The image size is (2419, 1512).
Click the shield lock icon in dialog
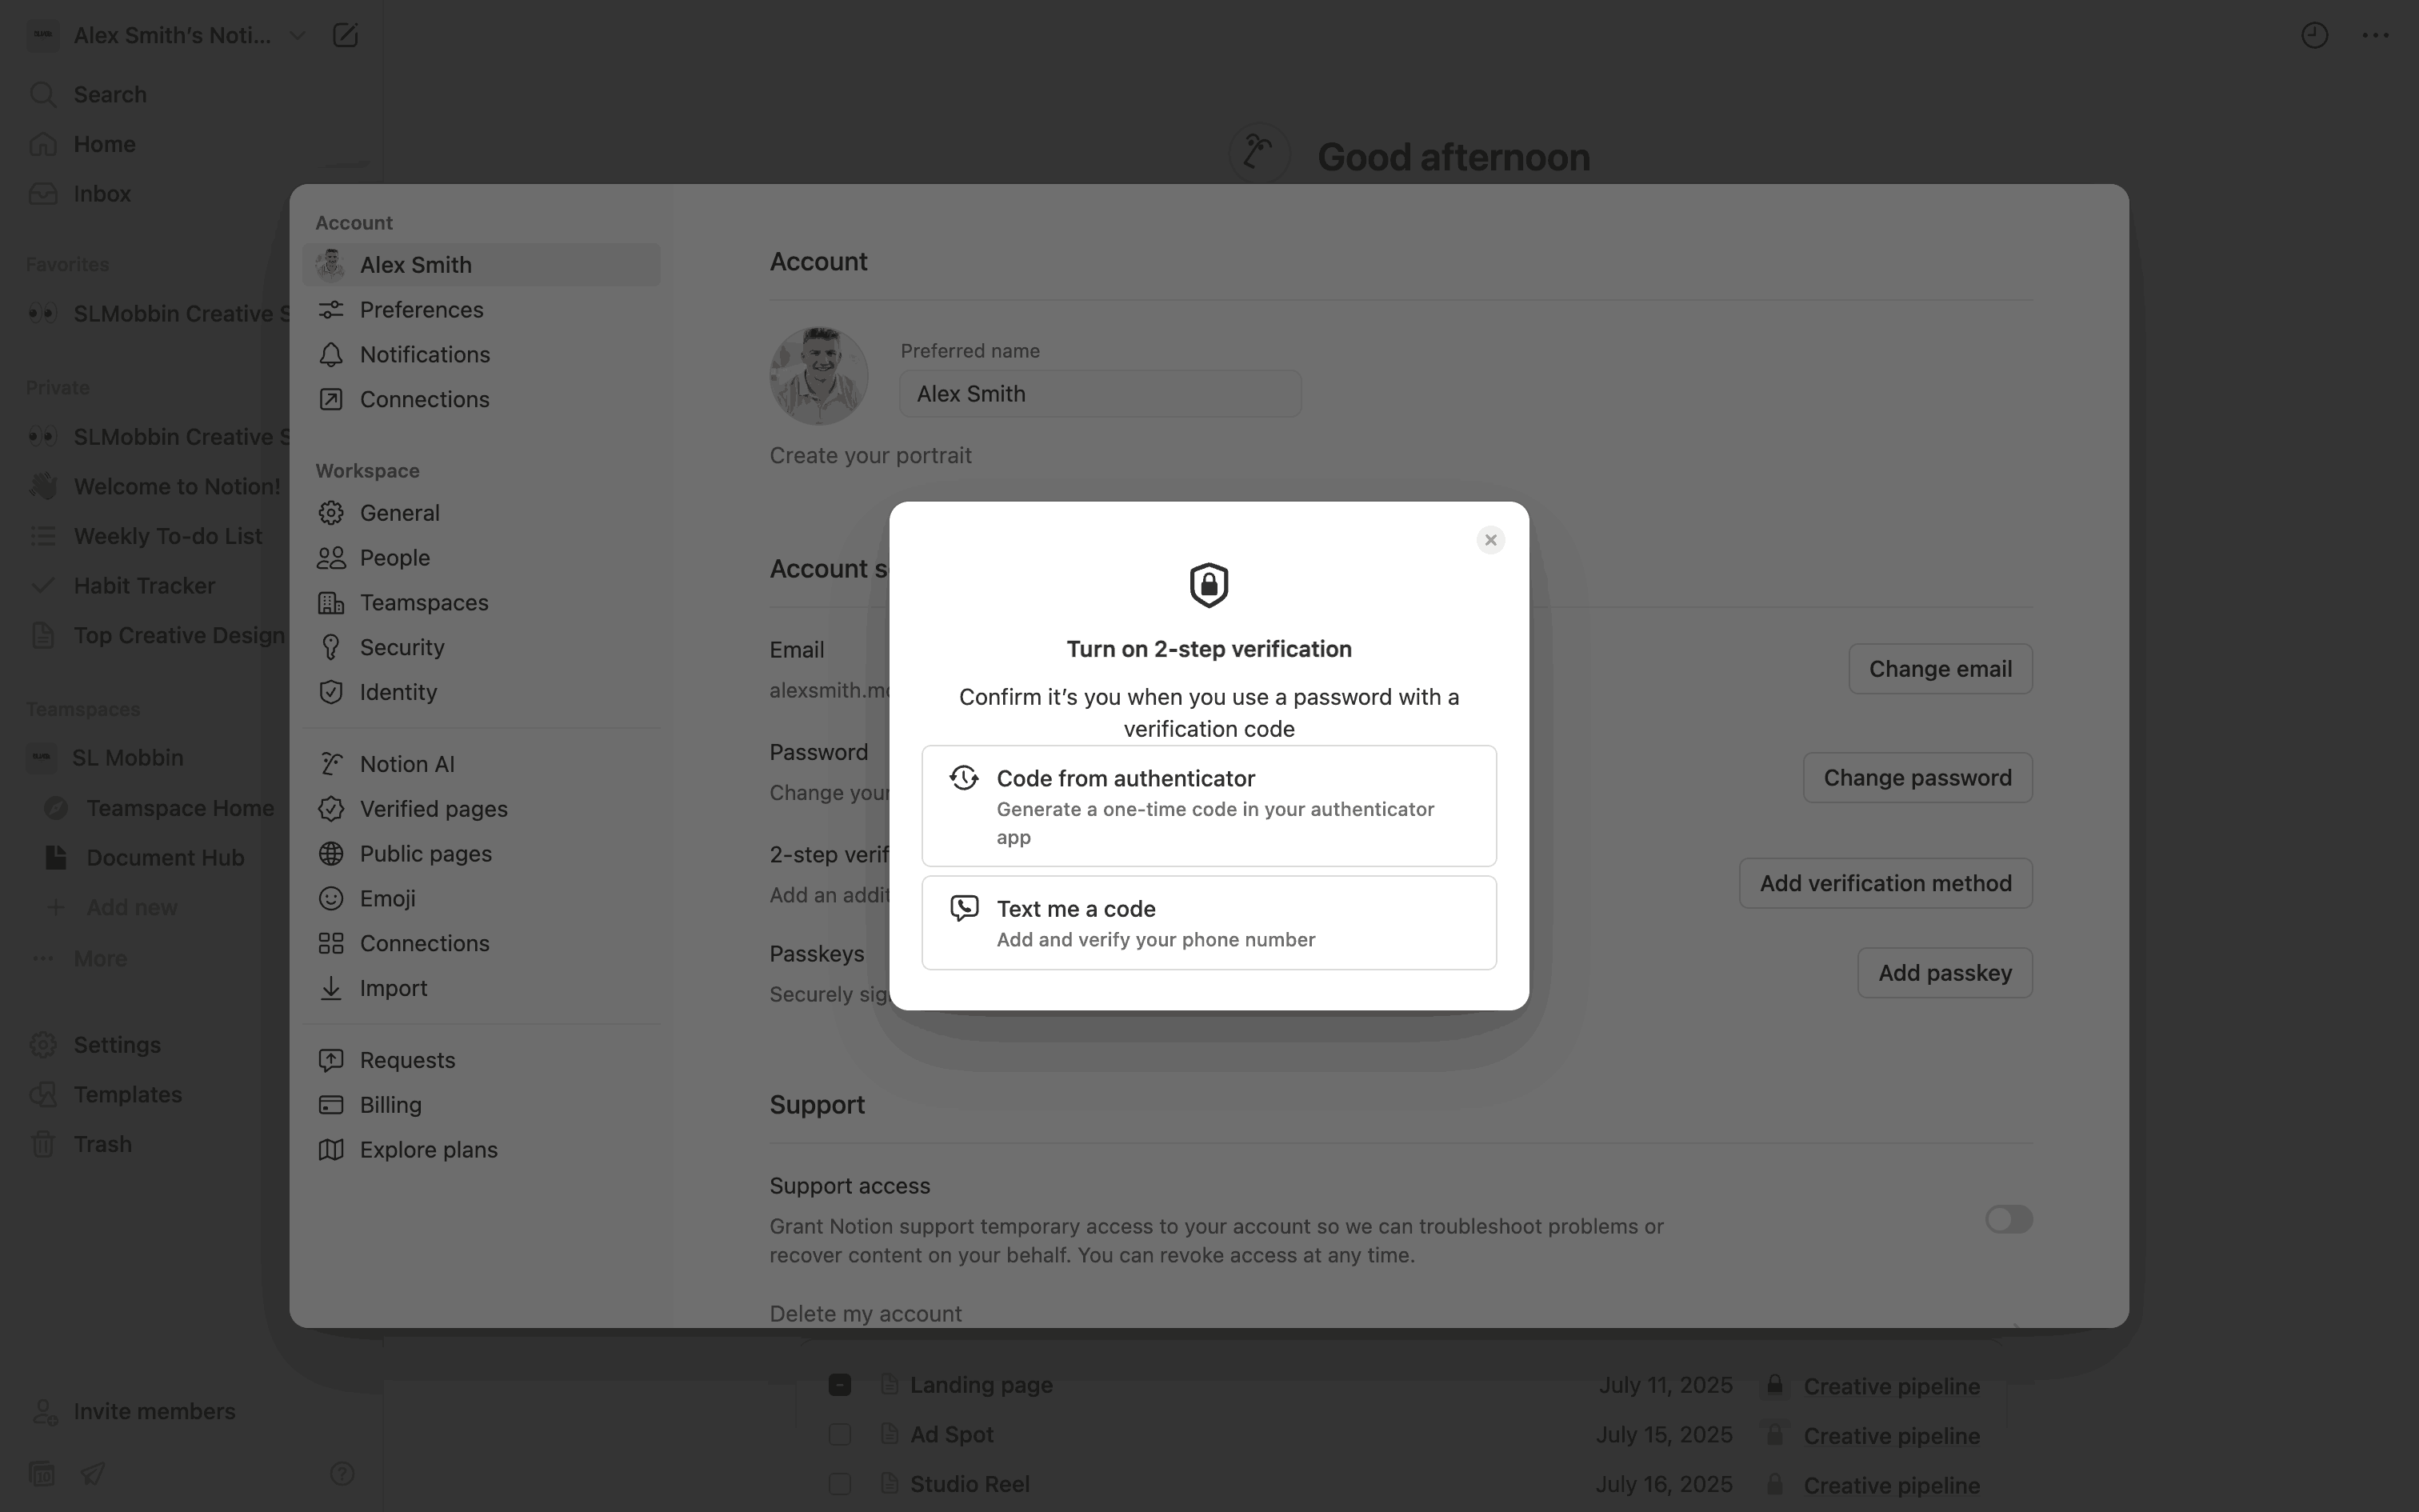point(1209,585)
